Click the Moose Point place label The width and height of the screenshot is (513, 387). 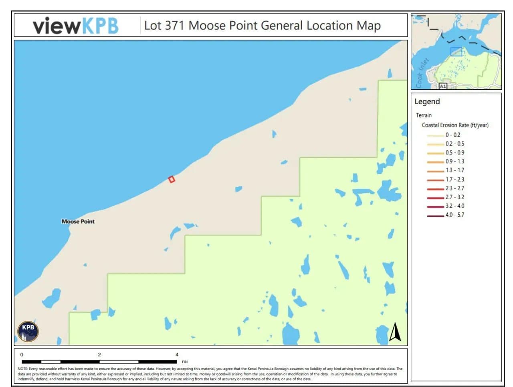(78, 221)
